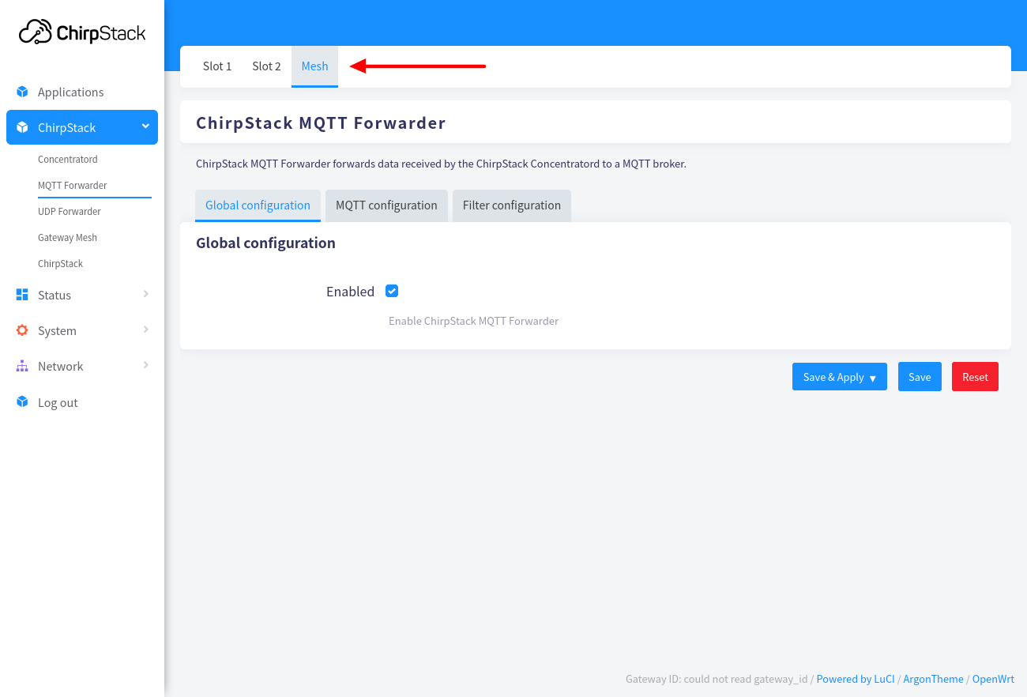Screen dimensions: 1027x697
Task: Uncheck the Enabled checkbox
Action: point(392,291)
